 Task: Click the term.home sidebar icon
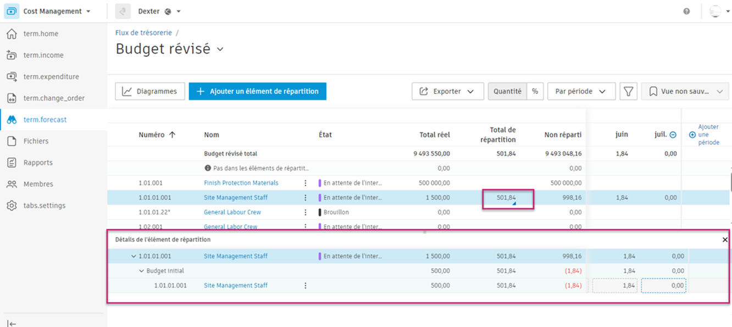(12, 34)
